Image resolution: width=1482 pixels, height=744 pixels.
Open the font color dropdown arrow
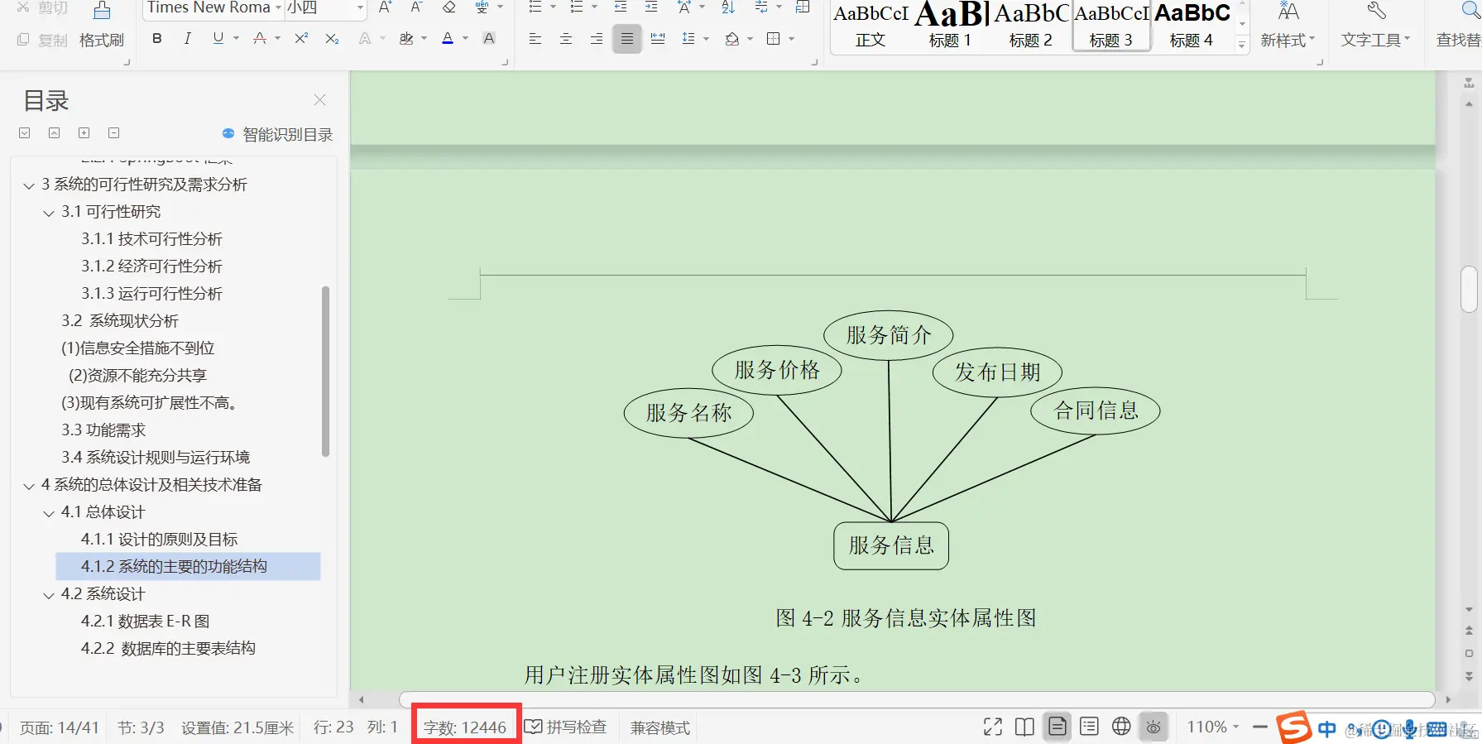[x=465, y=39]
